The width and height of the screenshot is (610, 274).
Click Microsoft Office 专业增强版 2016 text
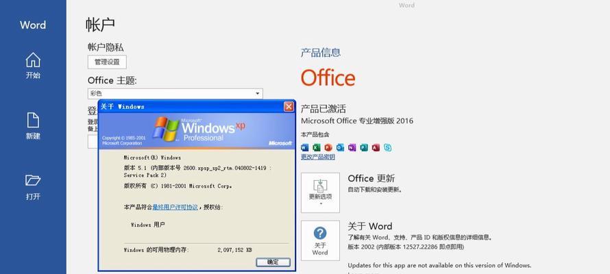point(357,121)
